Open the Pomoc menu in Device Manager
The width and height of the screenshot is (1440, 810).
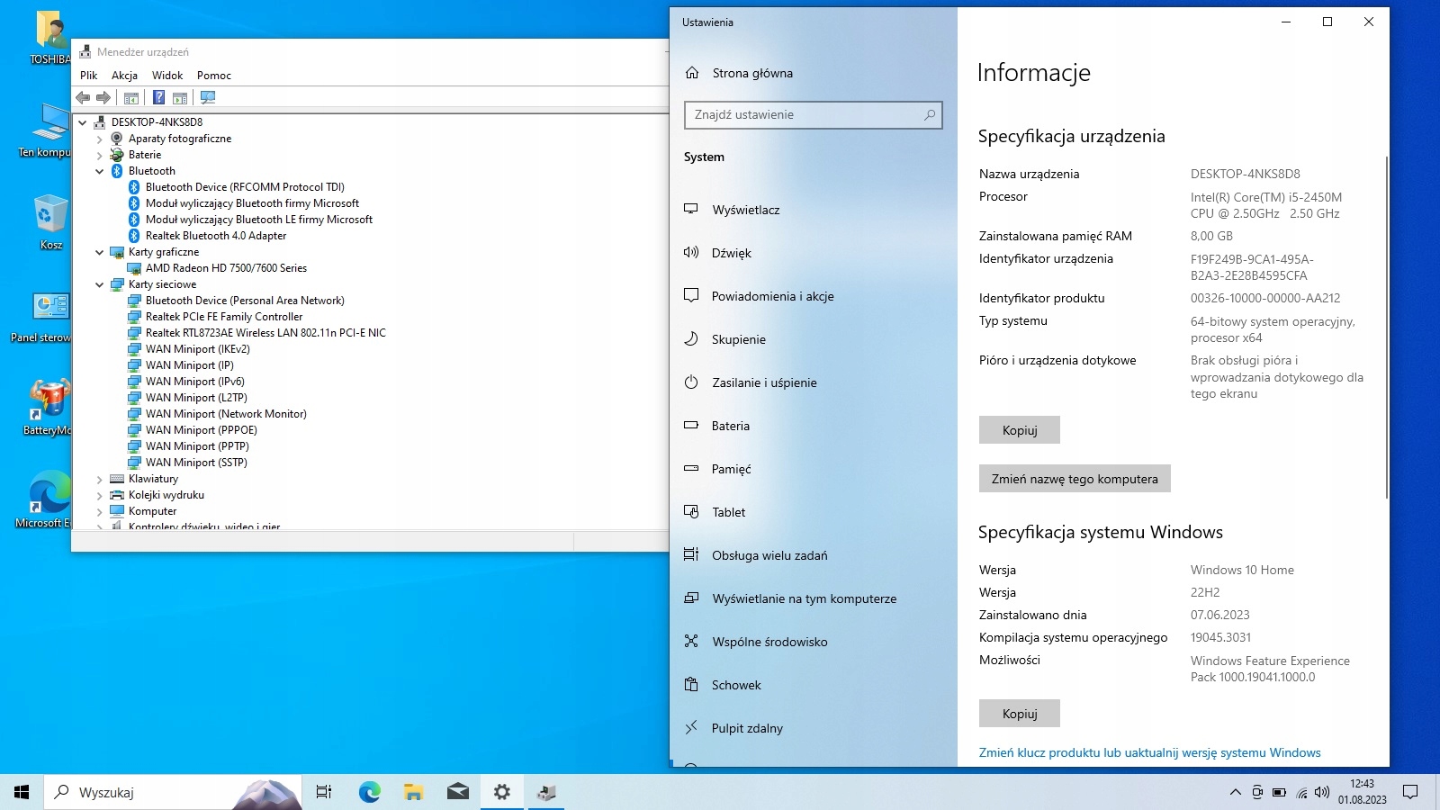(214, 76)
